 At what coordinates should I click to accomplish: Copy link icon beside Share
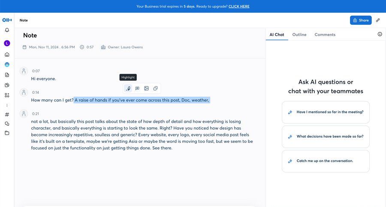click(377, 21)
